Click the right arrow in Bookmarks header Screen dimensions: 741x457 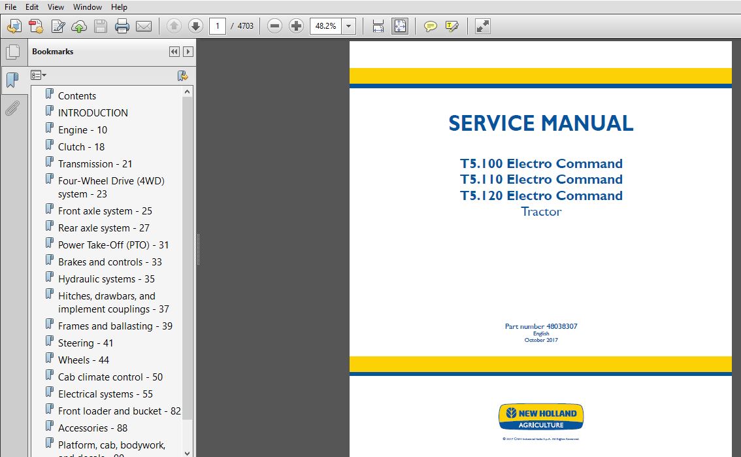point(188,52)
